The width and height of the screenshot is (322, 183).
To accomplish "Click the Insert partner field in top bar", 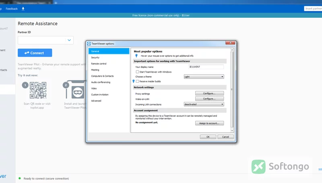I will click(313, 8).
